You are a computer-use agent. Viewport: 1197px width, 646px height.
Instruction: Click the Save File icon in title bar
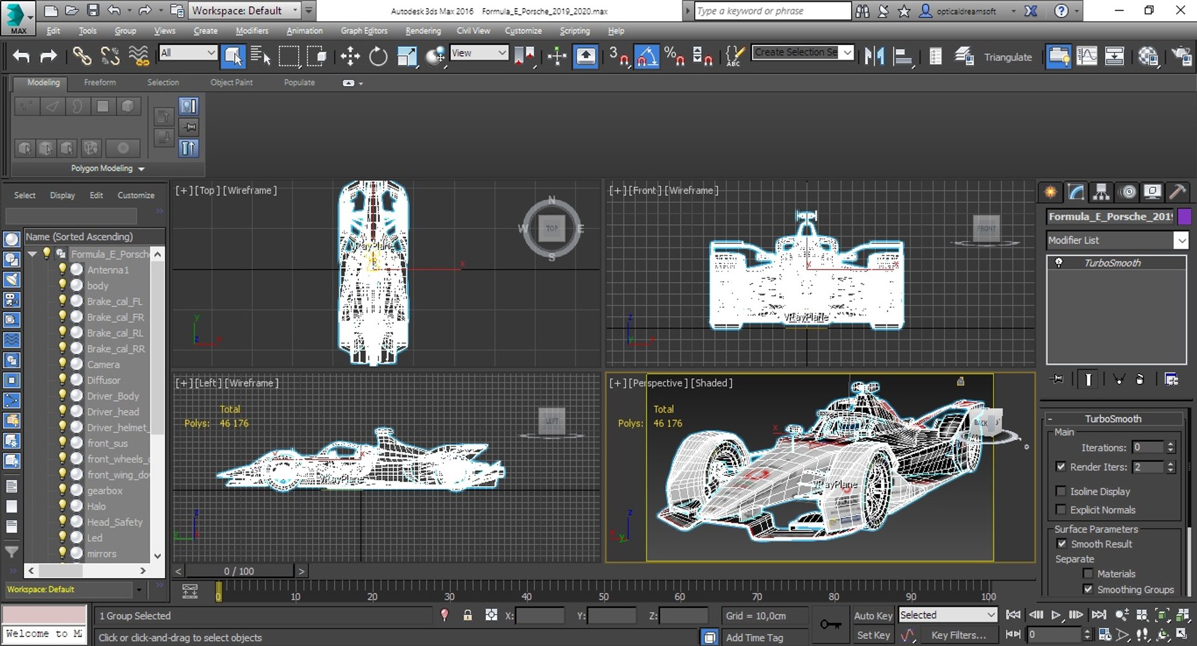tap(93, 10)
